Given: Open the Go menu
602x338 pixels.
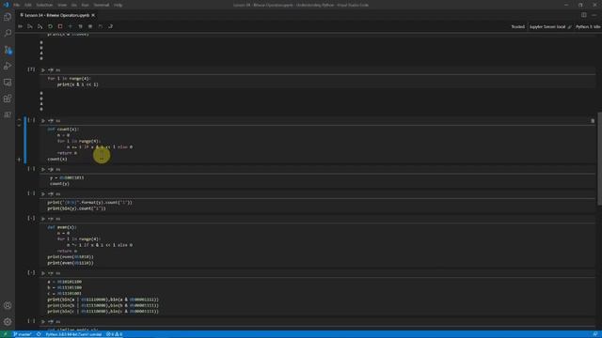Looking at the screenshot, I should 73,5.
